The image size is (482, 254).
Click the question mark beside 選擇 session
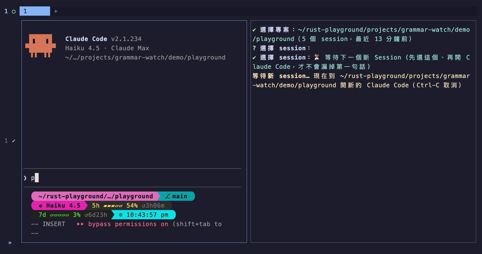(254, 48)
